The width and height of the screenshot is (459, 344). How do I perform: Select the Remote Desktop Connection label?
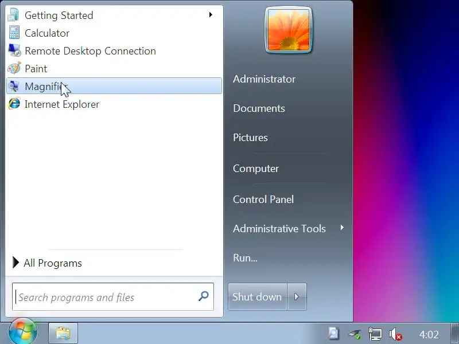pyautogui.click(x=91, y=51)
